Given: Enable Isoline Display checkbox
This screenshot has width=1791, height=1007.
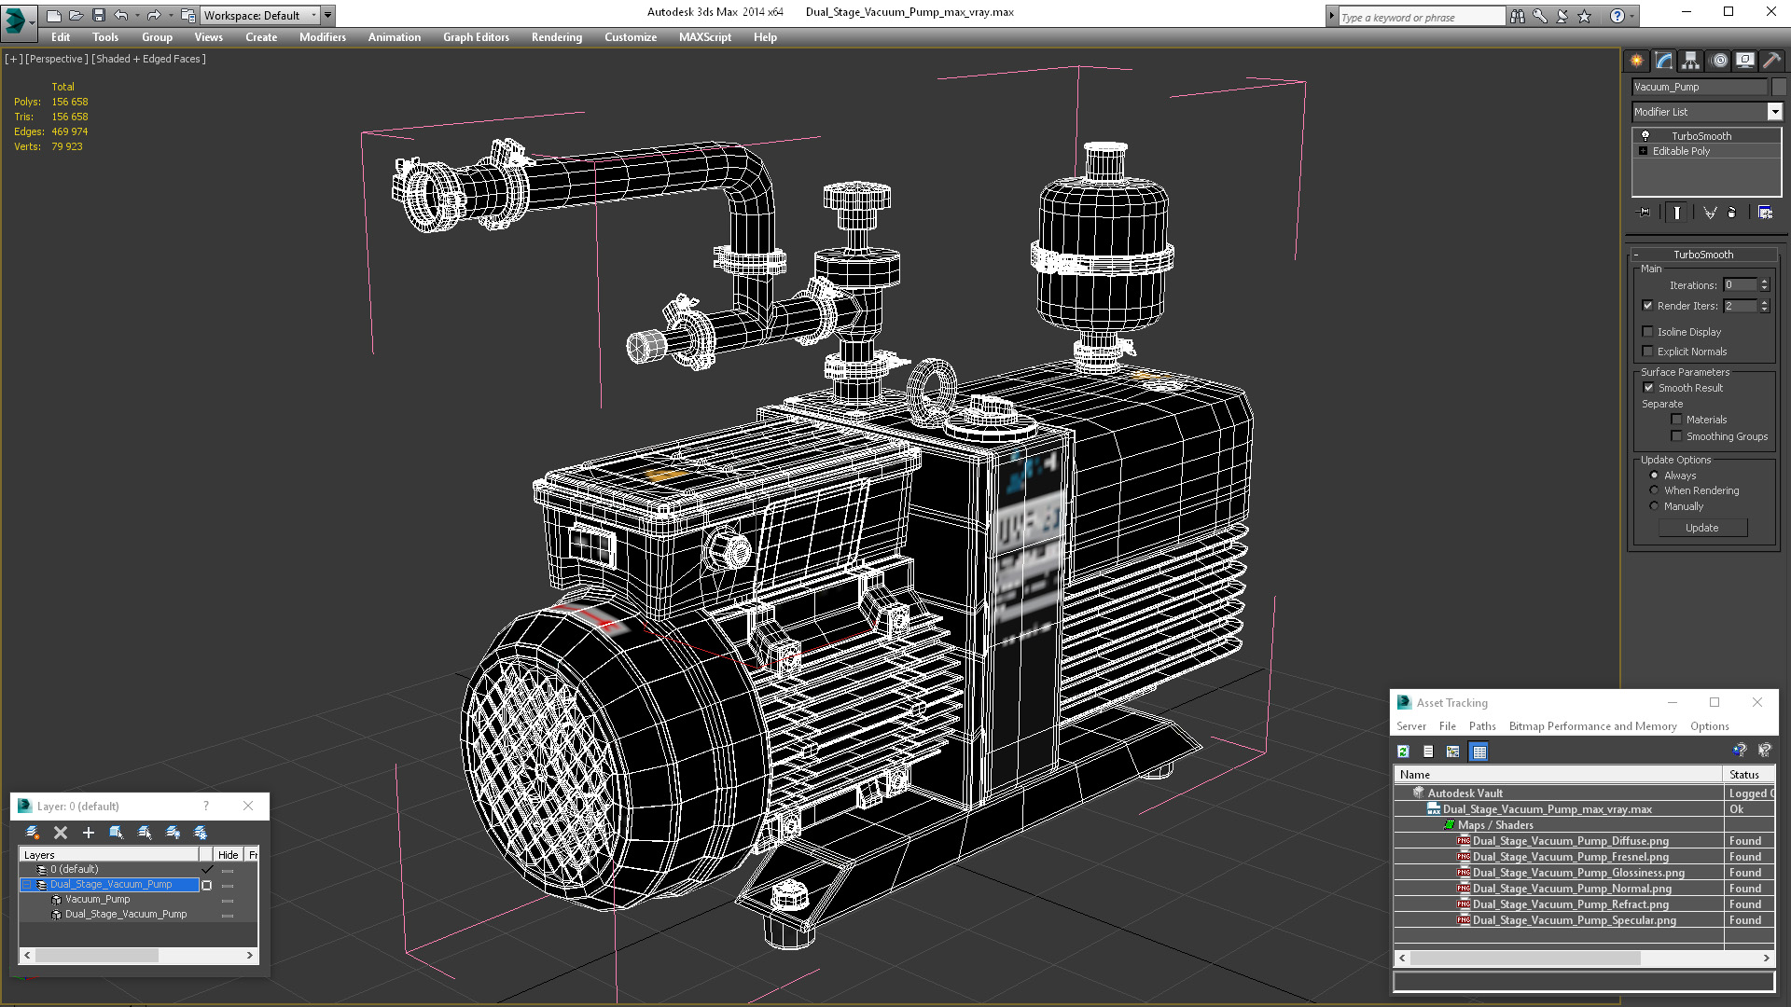Looking at the screenshot, I should [x=1648, y=332].
